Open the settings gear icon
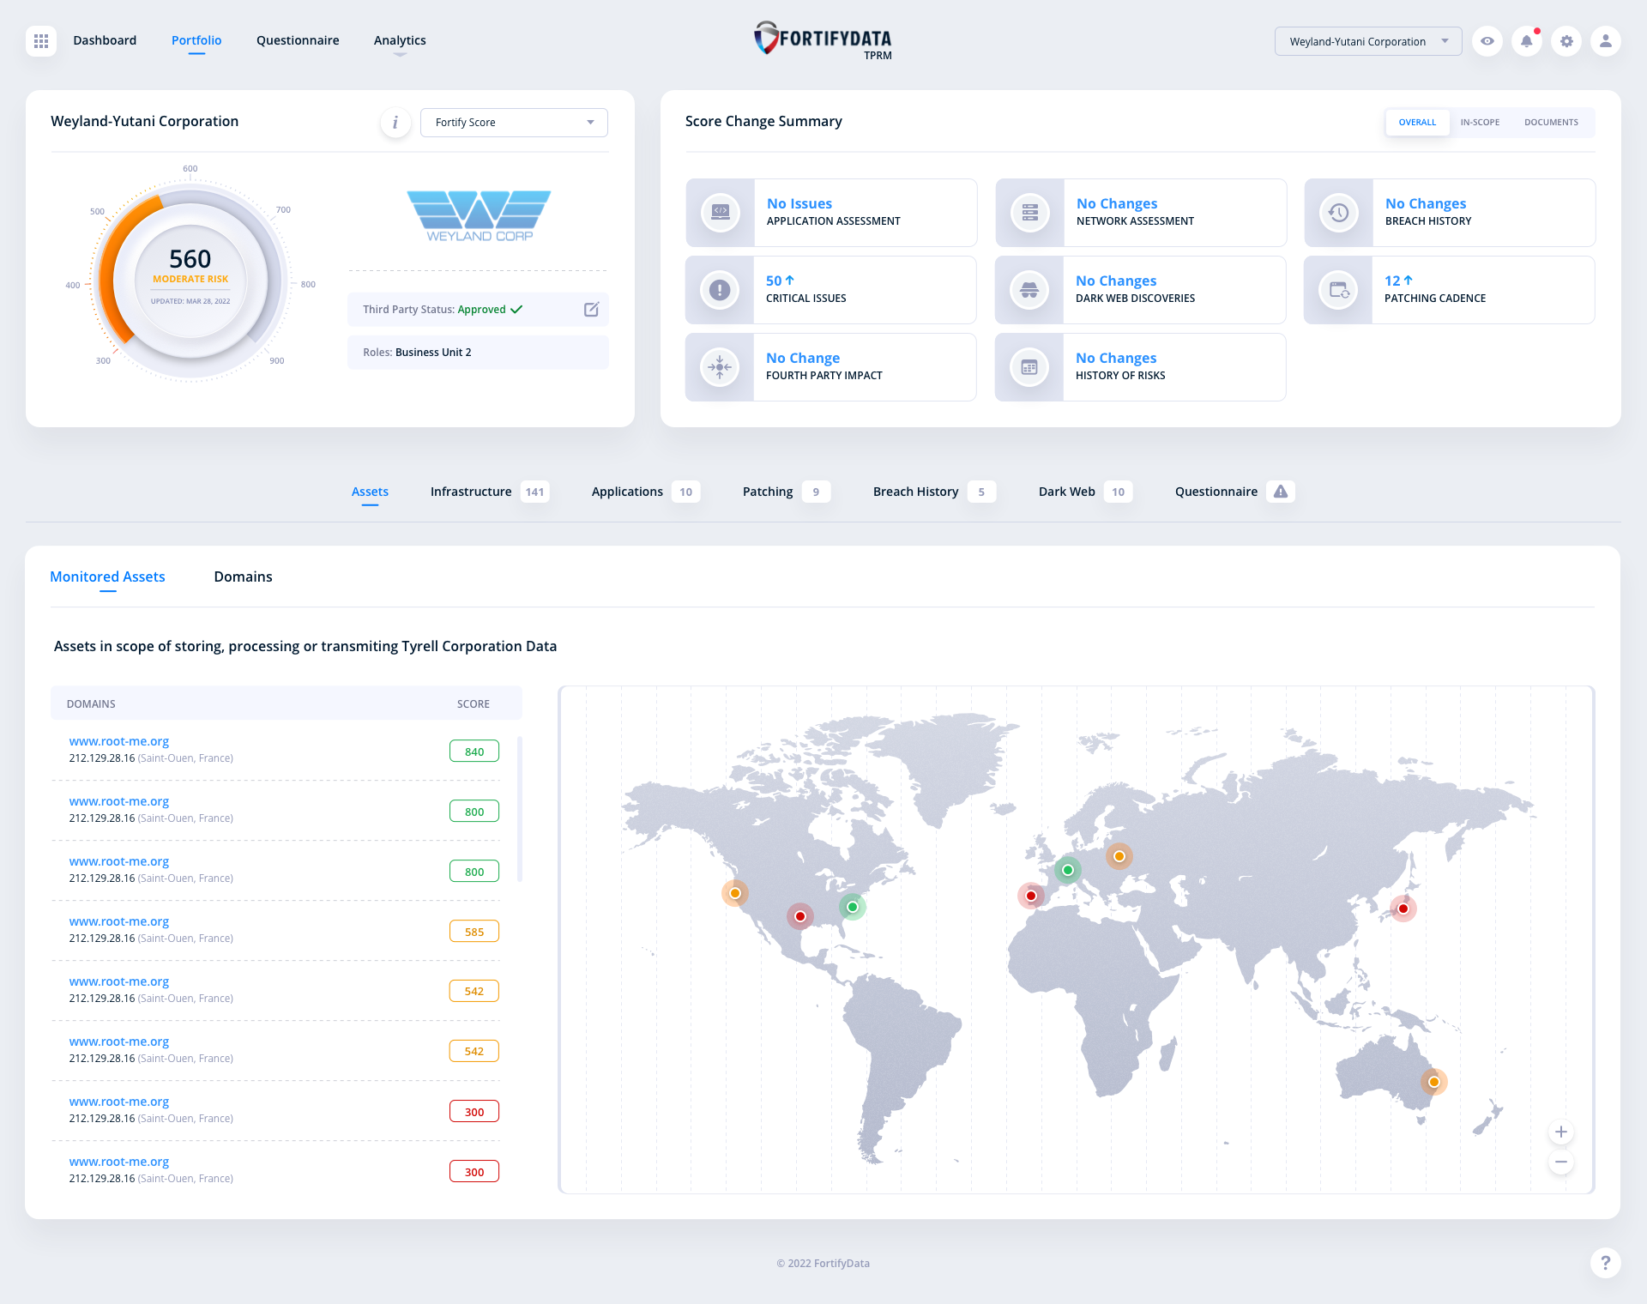 coord(1566,41)
